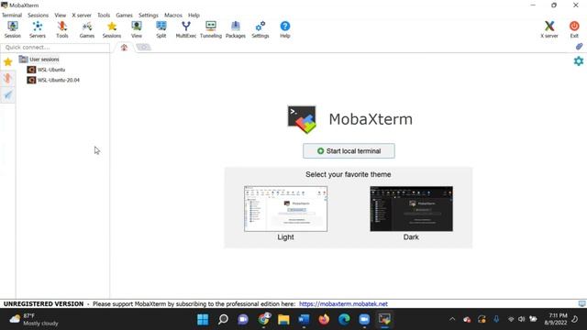This screenshot has height=330, width=587.
Task: Open taskbar Search magnifier
Action: pos(223,319)
